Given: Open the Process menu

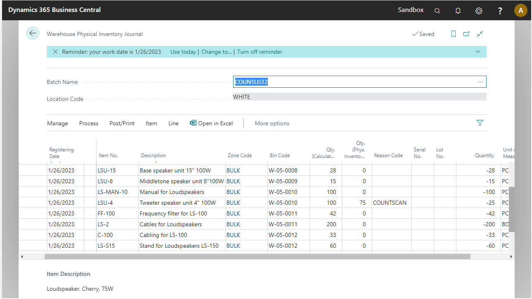Looking at the screenshot, I should (x=89, y=123).
